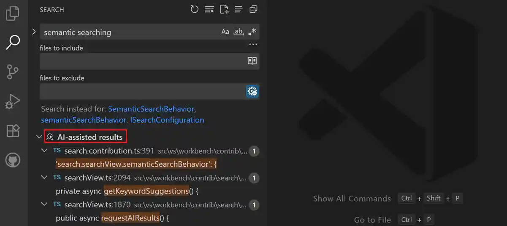Search instead for ISearchConfiguration
Image resolution: width=507 pixels, height=226 pixels.
pyautogui.click(x=167, y=120)
